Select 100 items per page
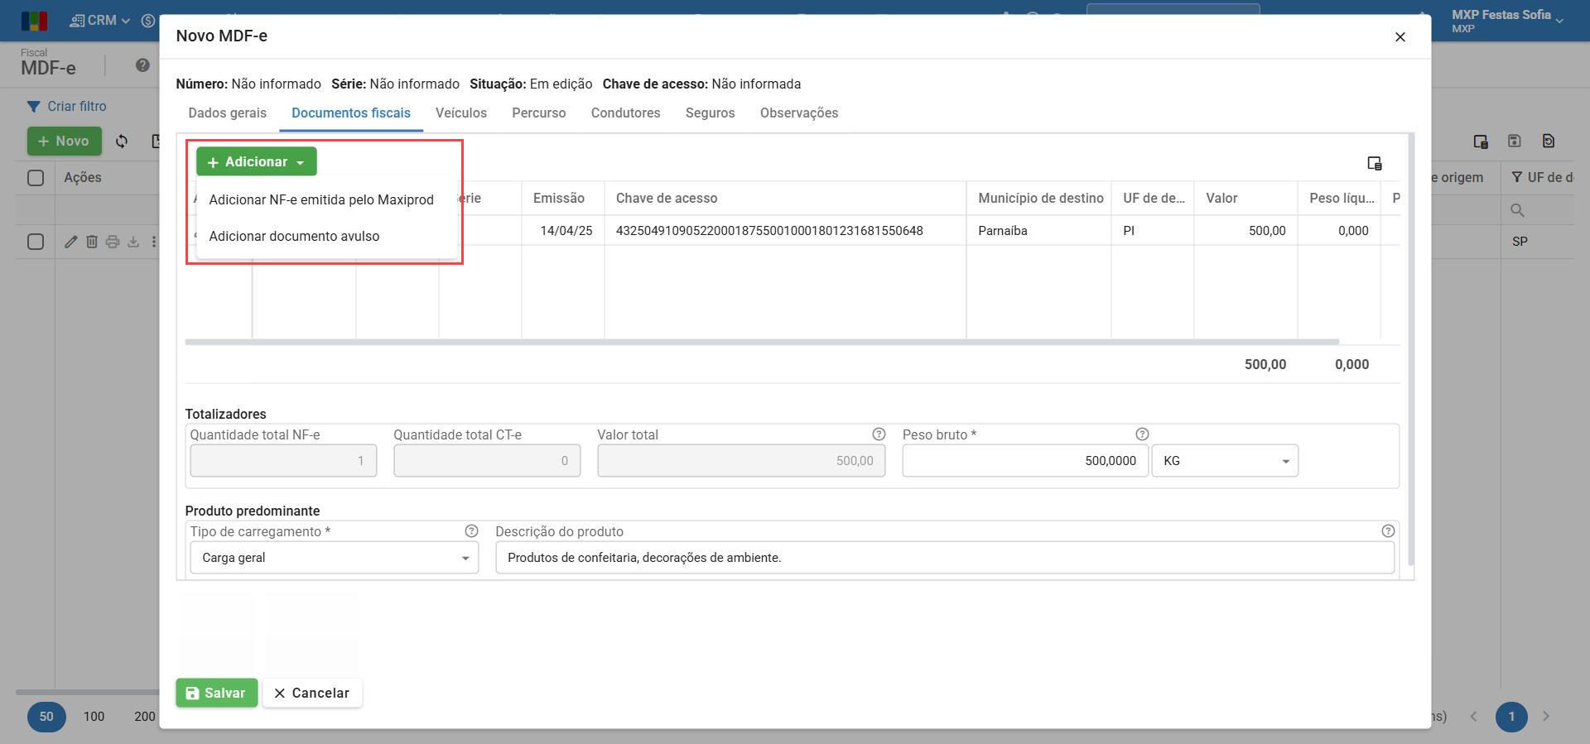Viewport: 1590px width, 744px height. (94, 717)
